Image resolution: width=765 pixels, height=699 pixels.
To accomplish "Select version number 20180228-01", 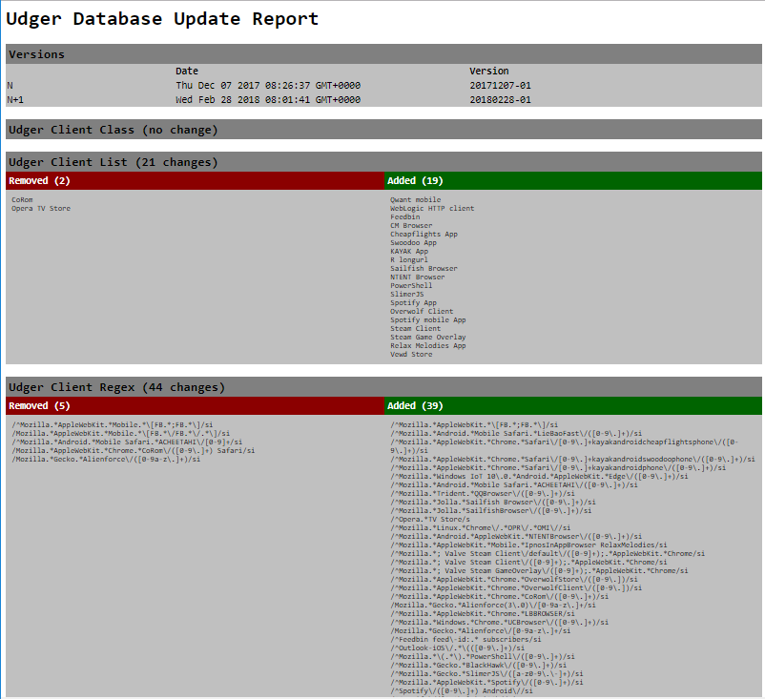I will coord(500,99).
